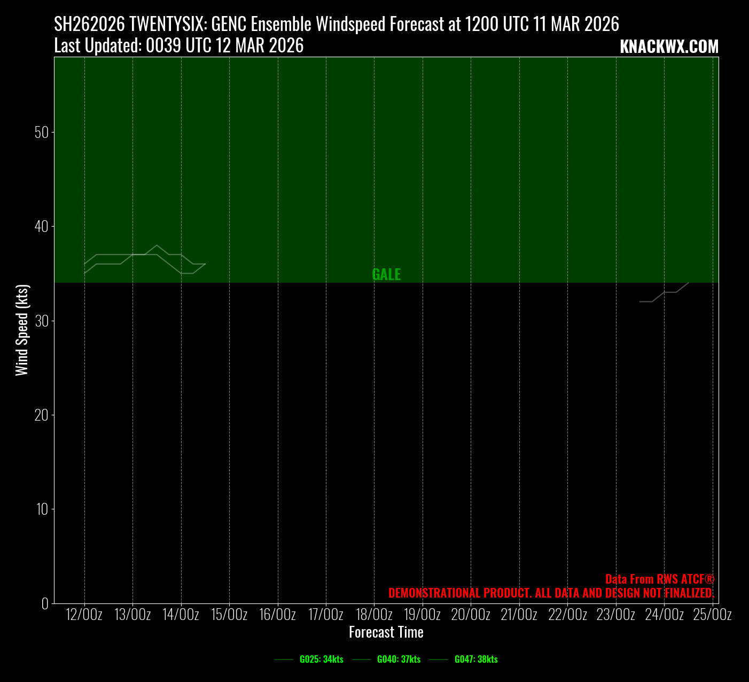
Task: Pick the 18/00z forecast time tick
Action: tap(374, 615)
